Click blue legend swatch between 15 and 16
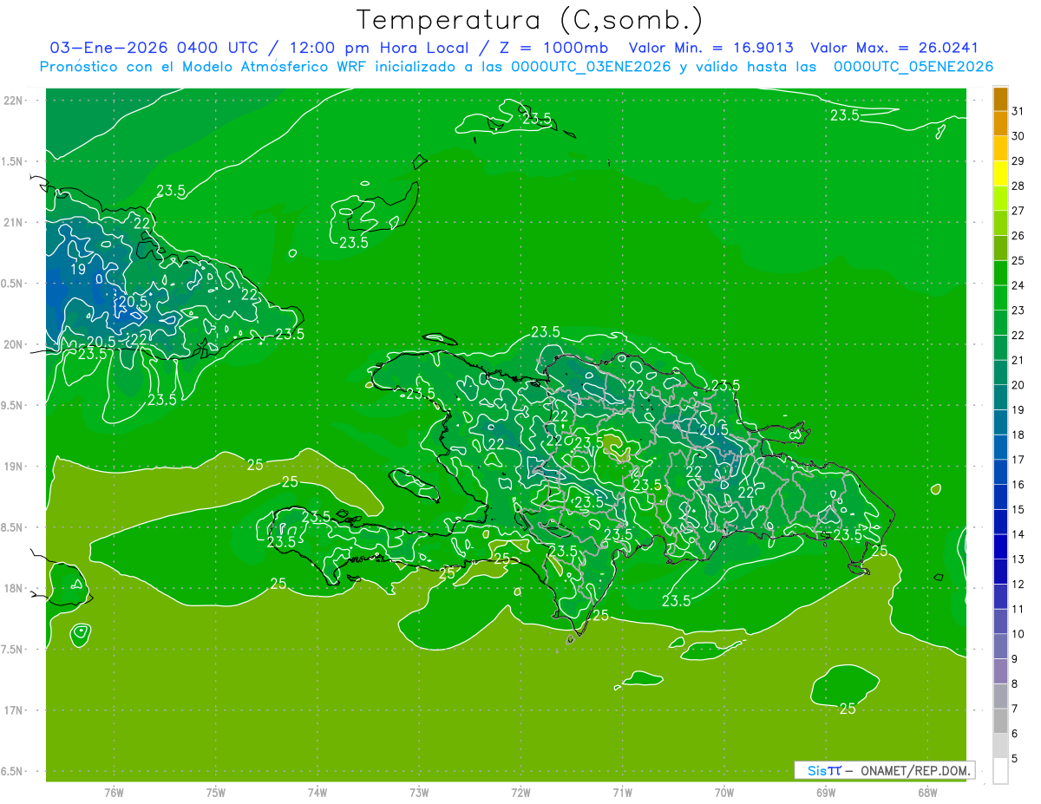The image size is (1041, 804). 1000,497
